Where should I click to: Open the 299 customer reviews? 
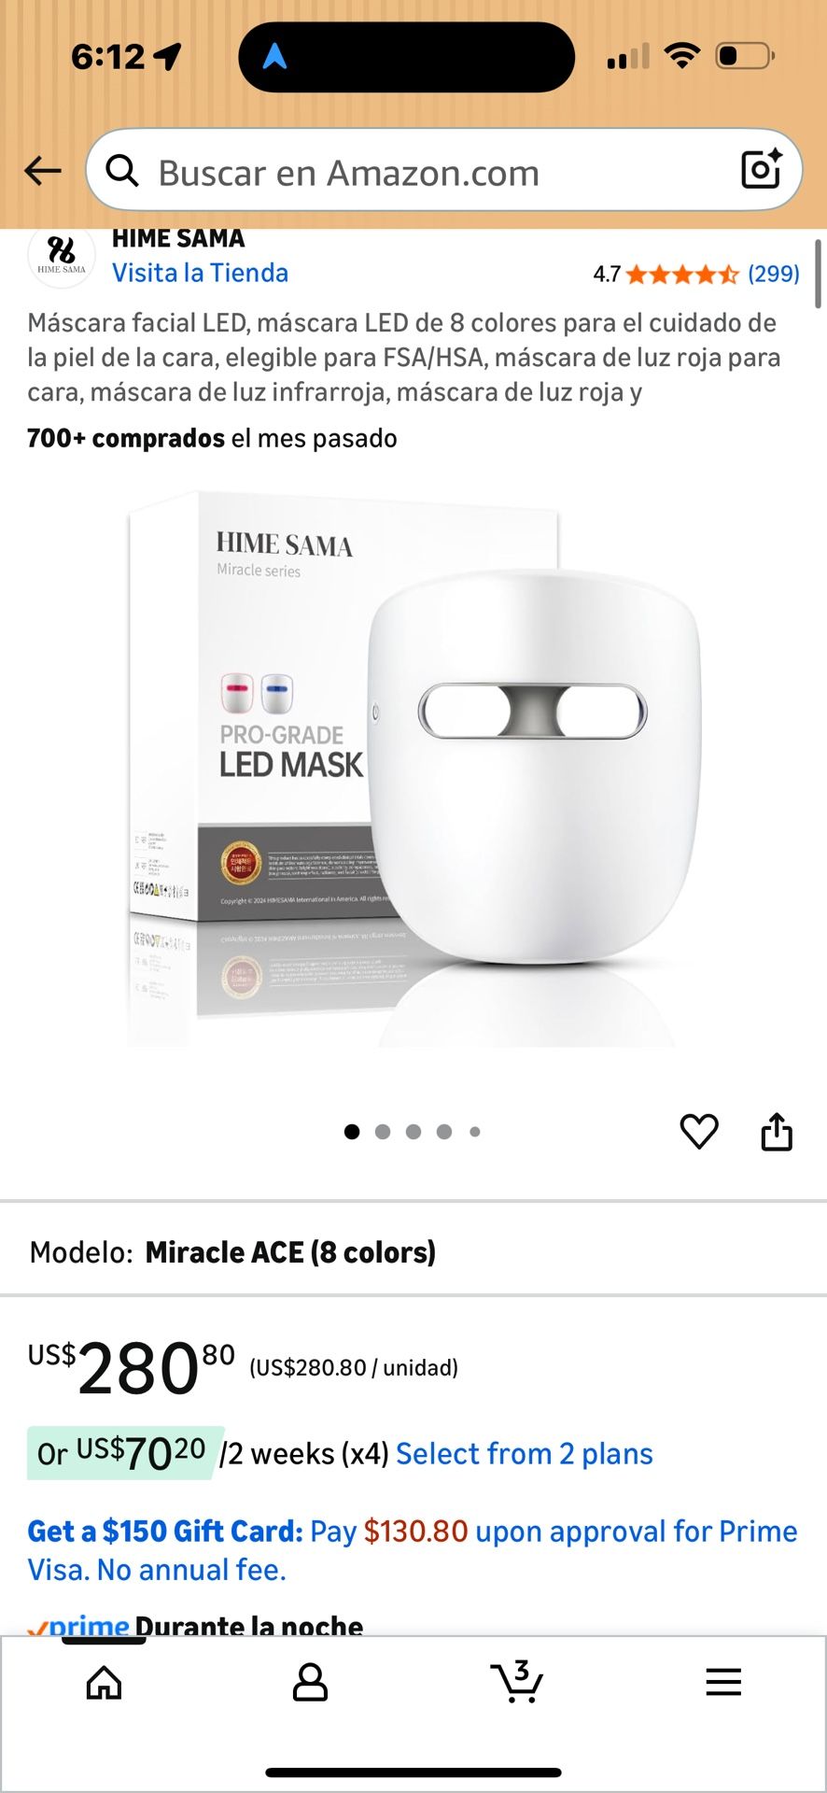(x=773, y=274)
